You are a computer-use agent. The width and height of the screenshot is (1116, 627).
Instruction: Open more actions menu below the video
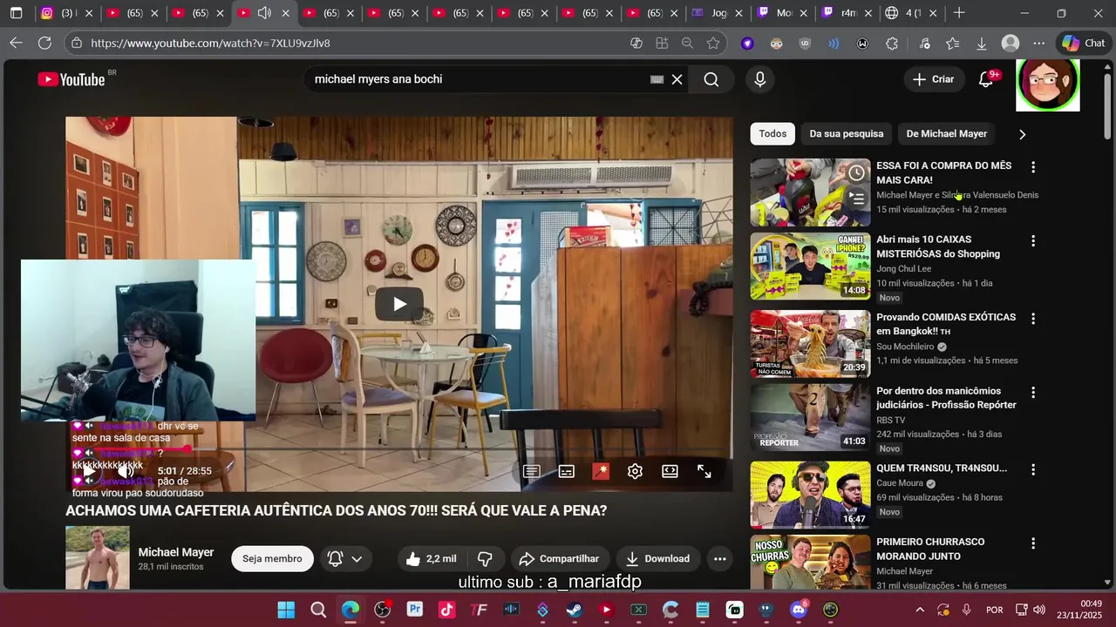[719, 558]
